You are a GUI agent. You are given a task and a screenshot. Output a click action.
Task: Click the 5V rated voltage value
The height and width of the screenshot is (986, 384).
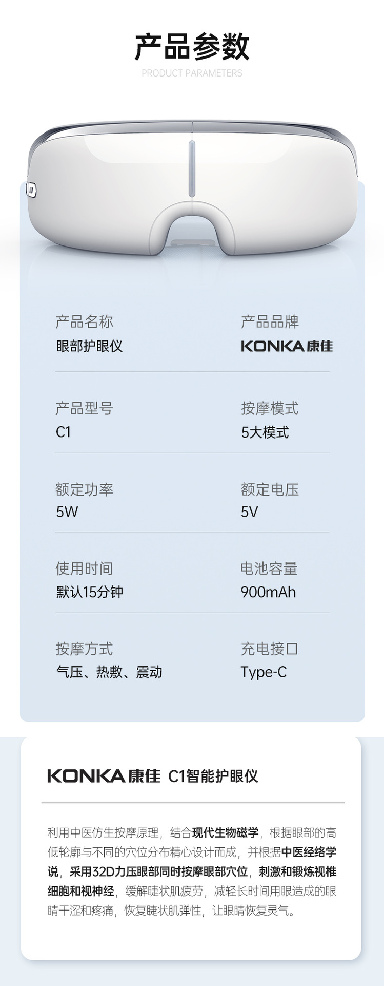tap(249, 512)
